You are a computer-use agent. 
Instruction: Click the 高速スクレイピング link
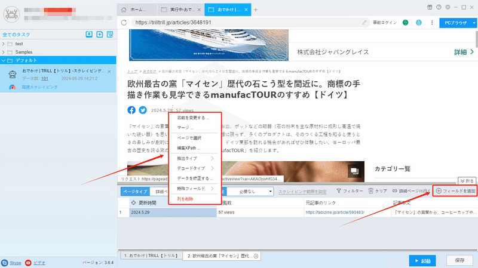coord(39,87)
